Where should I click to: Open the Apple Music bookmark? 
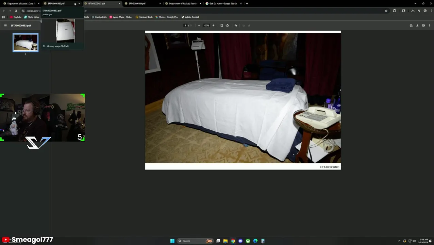pyautogui.click(x=120, y=17)
